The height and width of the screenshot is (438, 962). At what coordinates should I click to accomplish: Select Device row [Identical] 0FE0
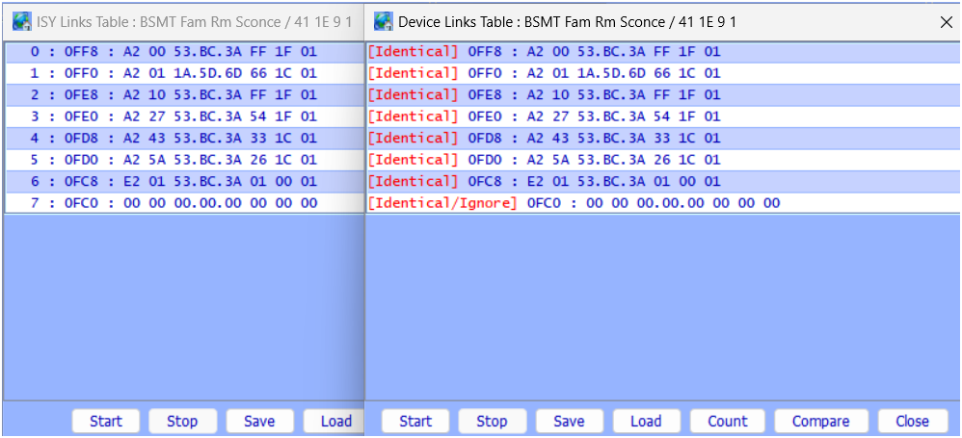tap(664, 116)
